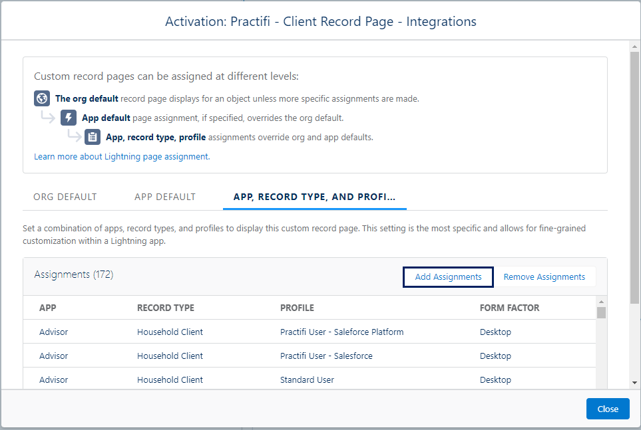Click the Remove Assignments button

click(x=544, y=277)
